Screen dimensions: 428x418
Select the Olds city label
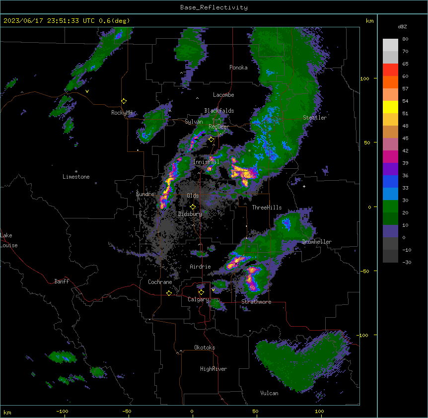[x=193, y=196]
